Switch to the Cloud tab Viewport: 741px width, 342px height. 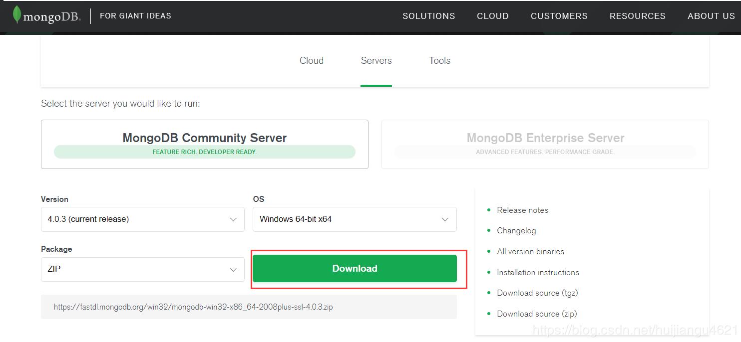click(x=311, y=60)
